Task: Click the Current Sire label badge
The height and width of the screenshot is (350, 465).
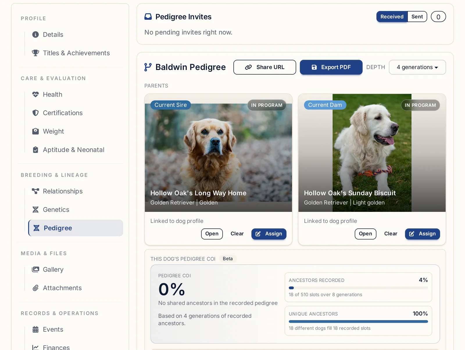Action: [171, 105]
